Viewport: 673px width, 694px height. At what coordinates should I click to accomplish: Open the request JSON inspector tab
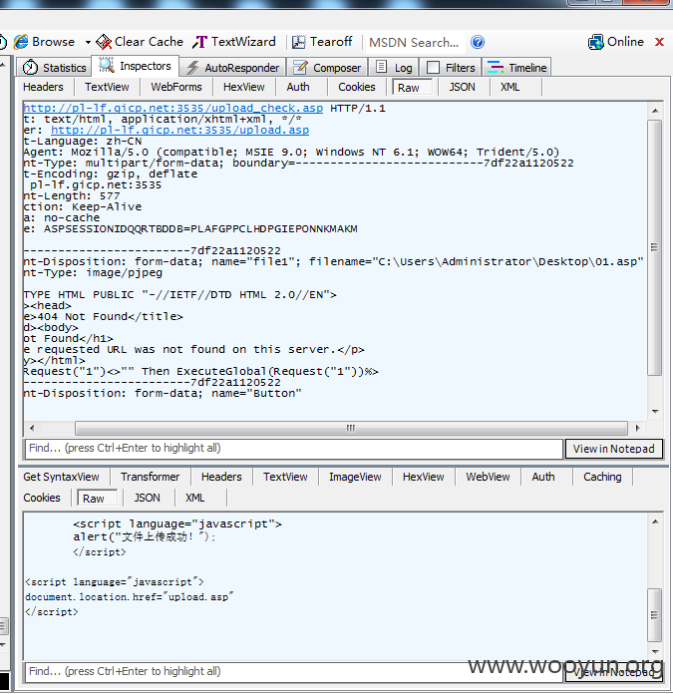pos(462,87)
